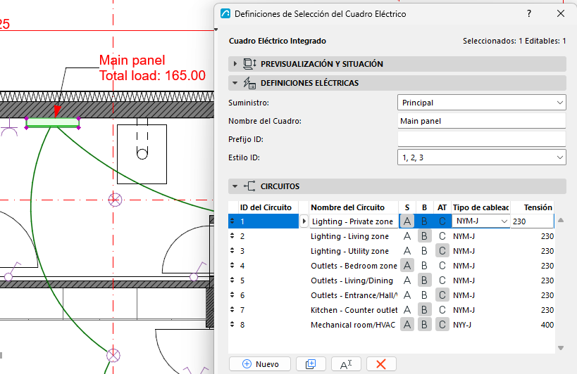Collapse Definiciones Eléctricas section
The width and height of the screenshot is (577, 374).
[x=235, y=83]
